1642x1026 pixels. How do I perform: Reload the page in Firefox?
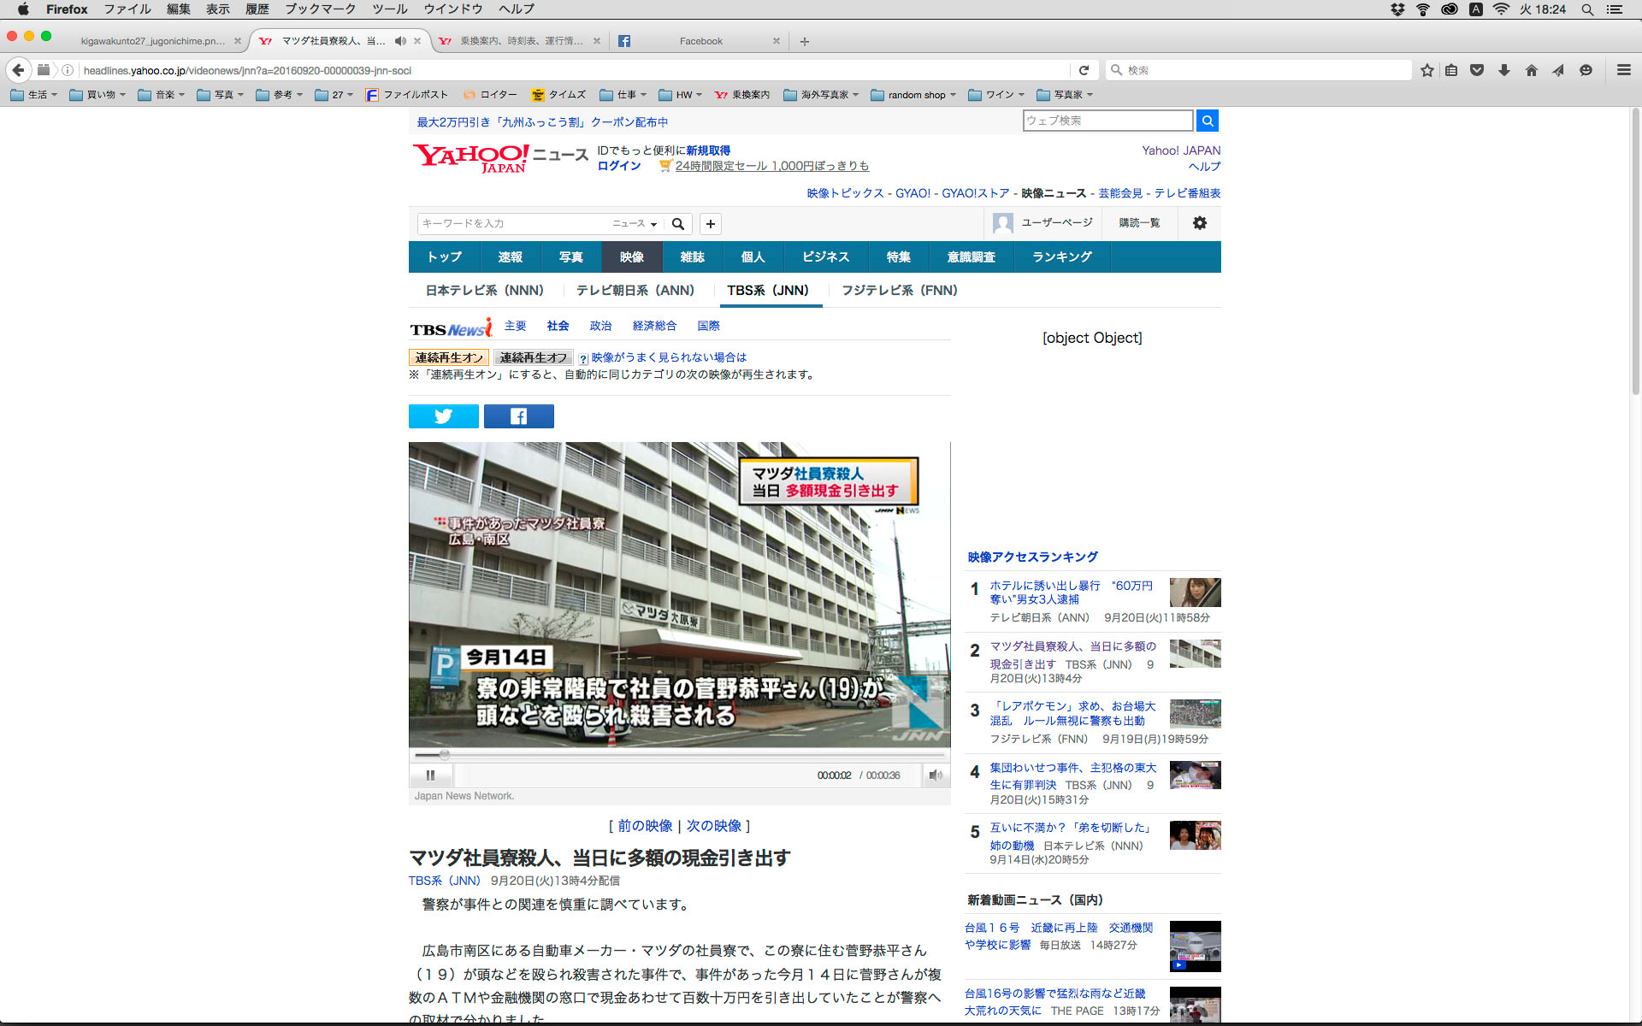pos(1084,70)
